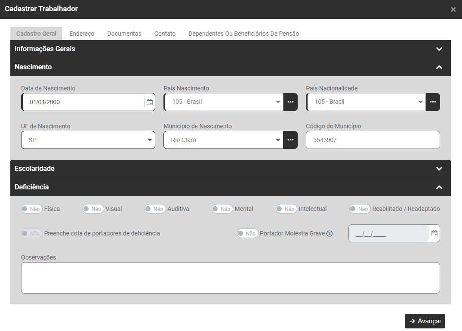The height and width of the screenshot is (331, 462).
Task: Open calendar icon of Moléstia Grave date
Action: (x=434, y=233)
